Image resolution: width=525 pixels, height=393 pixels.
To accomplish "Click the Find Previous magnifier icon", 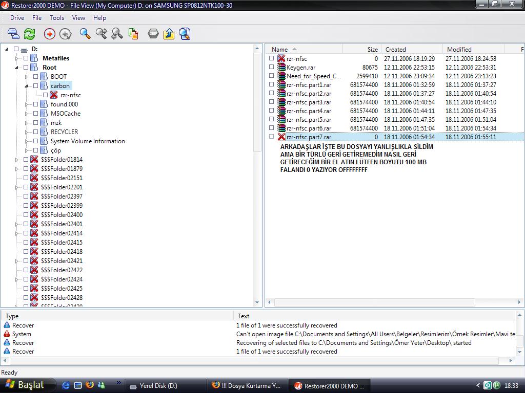I will coord(117,34).
